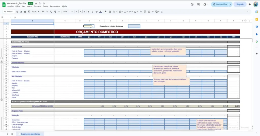Open Compartilhar dropdown arrow
The width and height of the screenshot is (260, 136).
coord(230,4)
